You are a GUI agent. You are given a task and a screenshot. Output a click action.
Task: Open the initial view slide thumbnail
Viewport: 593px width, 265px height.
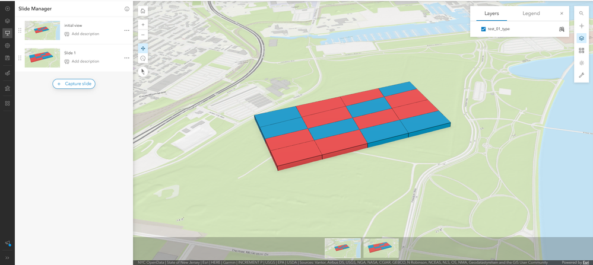click(42, 30)
